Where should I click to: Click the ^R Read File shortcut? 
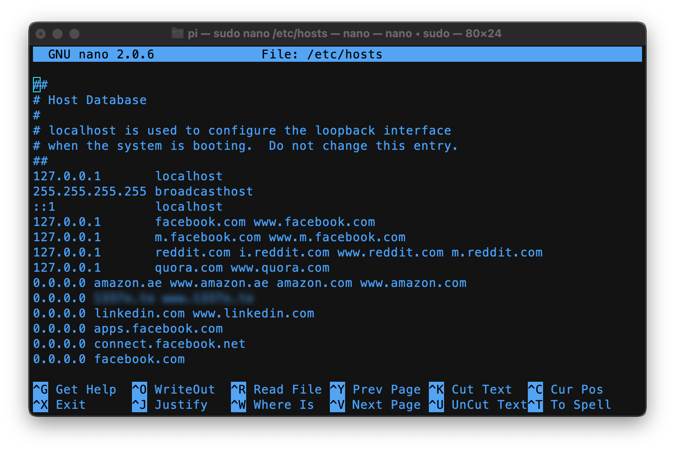[277, 389]
